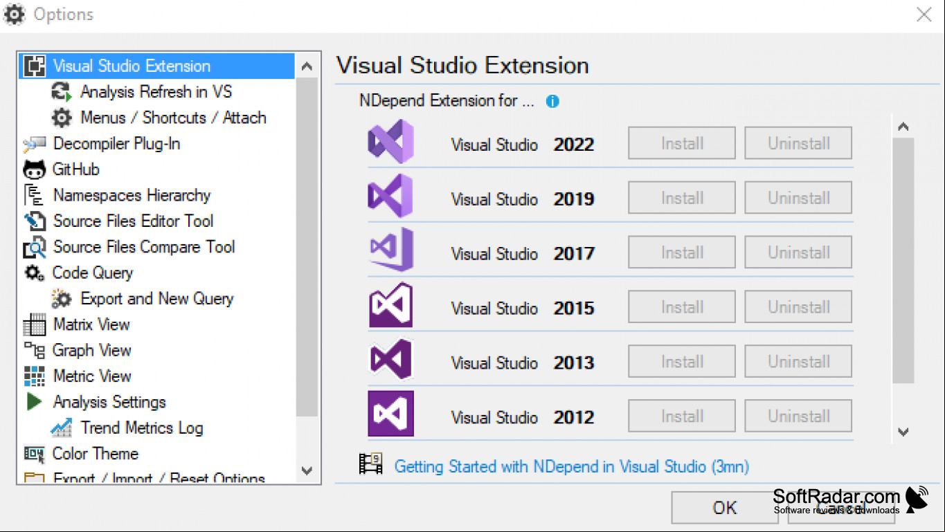Uninstall extension for Visual Studio 2017
This screenshot has width=945, height=532.
pos(798,253)
